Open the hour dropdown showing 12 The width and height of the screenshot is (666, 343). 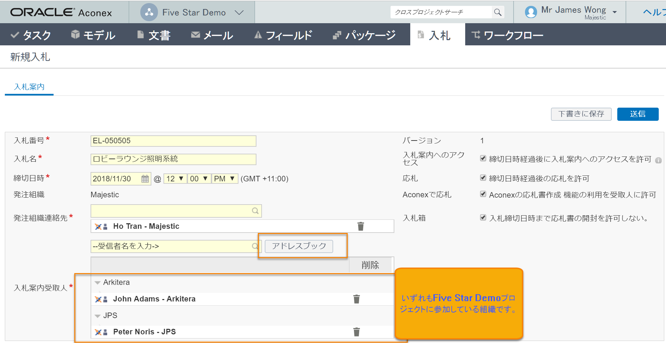pyautogui.click(x=175, y=179)
